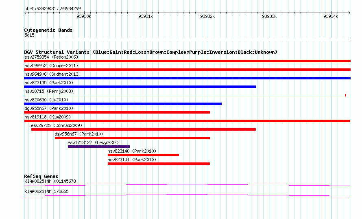Viewport: 362px width, 219px height.
Task: Select the nsv819118 (Kim2009) red bar
Action: [x=187, y=121]
